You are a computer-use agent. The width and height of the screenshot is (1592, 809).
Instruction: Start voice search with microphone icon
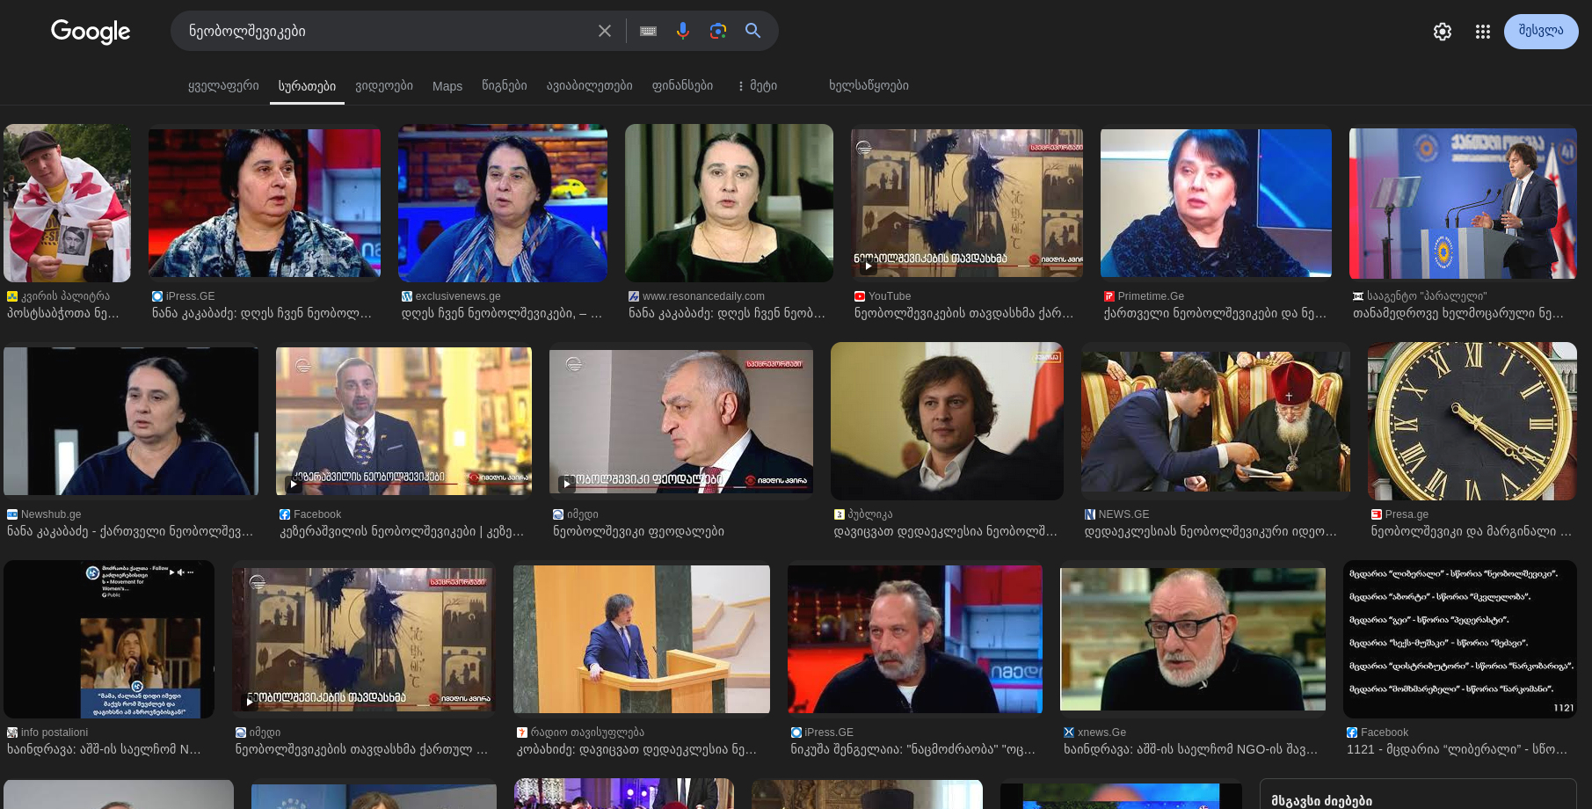pos(683,31)
